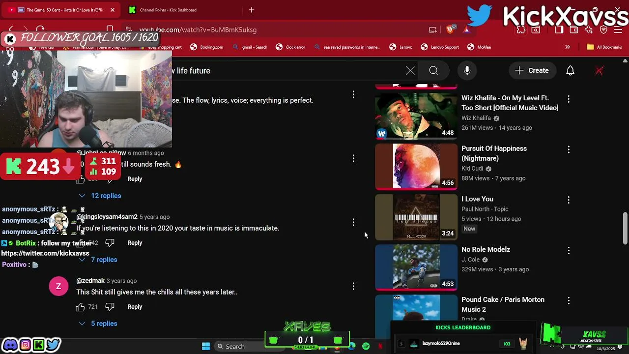The image size is (629, 354).
Task: Open the Z avatar of @zedmak
Action: [58, 286]
